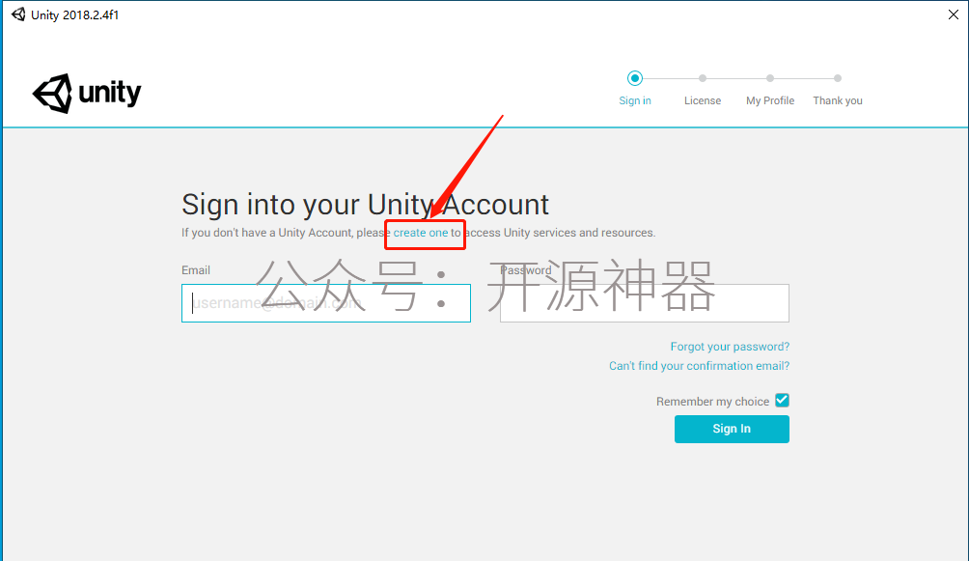The height and width of the screenshot is (561, 969).
Task: Click the Sign In button
Action: [732, 429]
